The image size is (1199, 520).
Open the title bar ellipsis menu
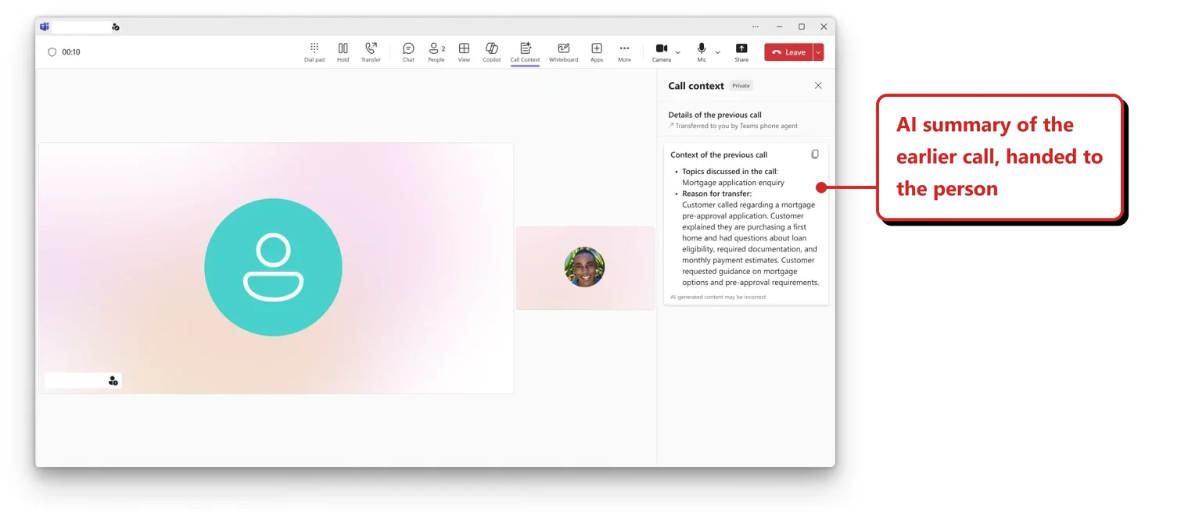756,27
